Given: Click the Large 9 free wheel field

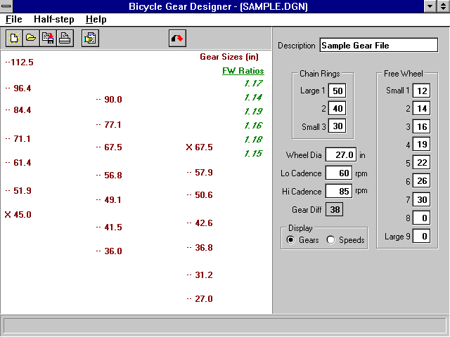Looking at the screenshot, I should click(420, 237).
